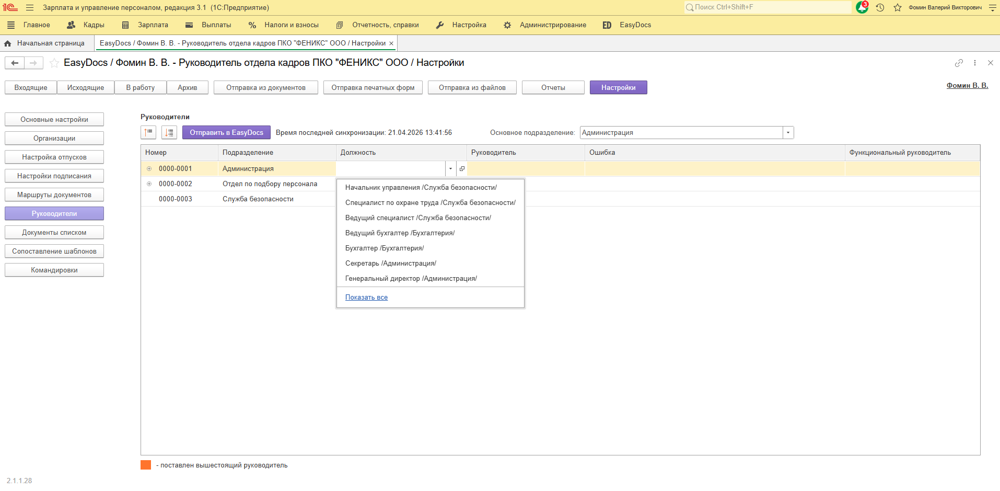This screenshot has height=491, width=1000.
Task: Close the EasyDocs tab via its X
Action: [x=391, y=43]
